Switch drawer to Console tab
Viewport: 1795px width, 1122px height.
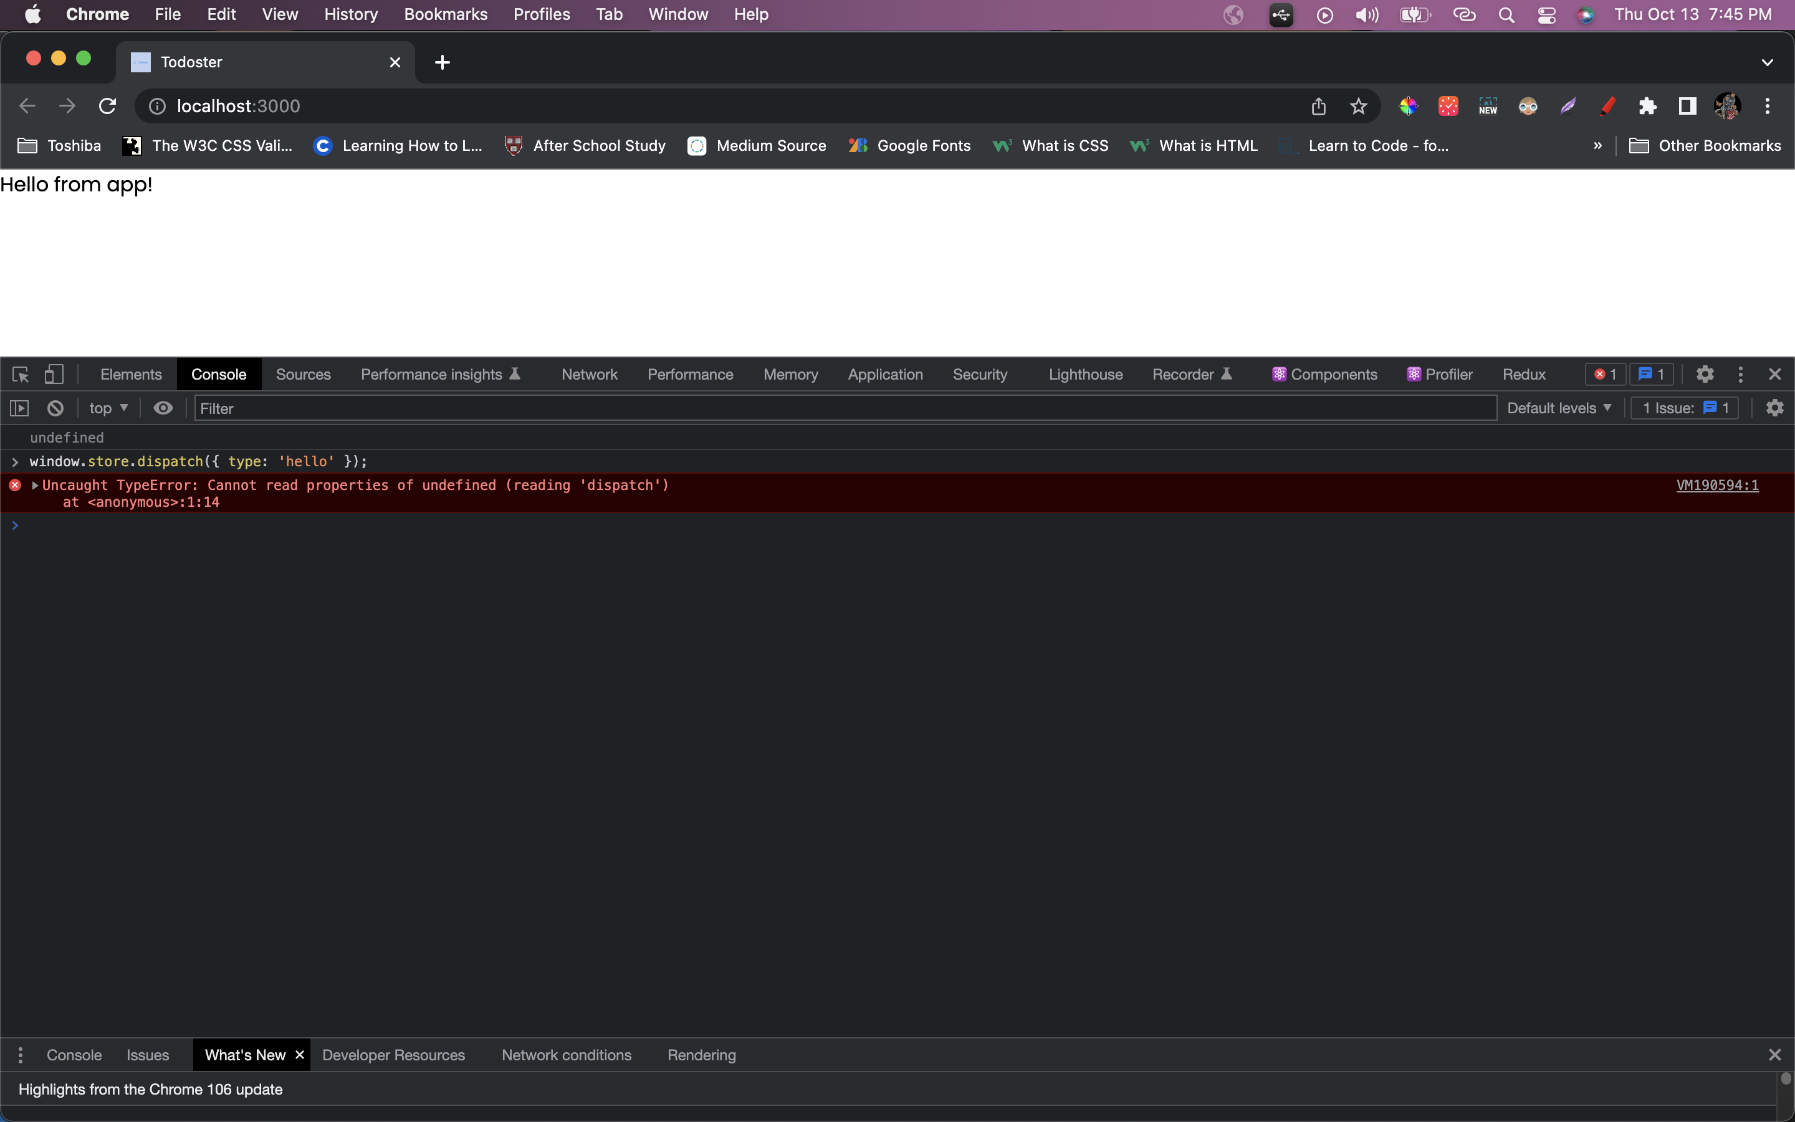click(74, 1055)
